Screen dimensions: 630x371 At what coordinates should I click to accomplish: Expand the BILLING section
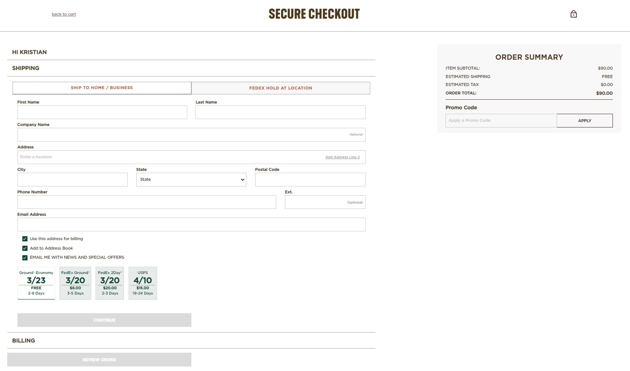coord(24,340)
